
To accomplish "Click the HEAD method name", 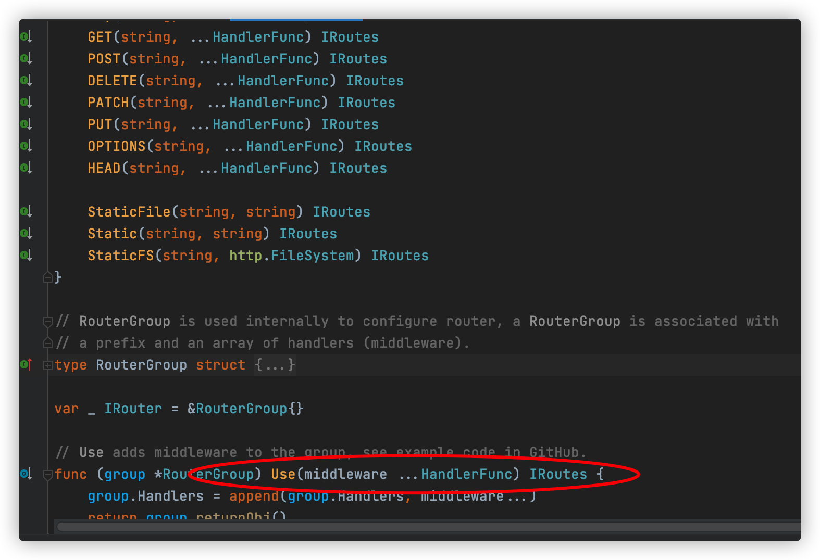I will pos(104,168).
